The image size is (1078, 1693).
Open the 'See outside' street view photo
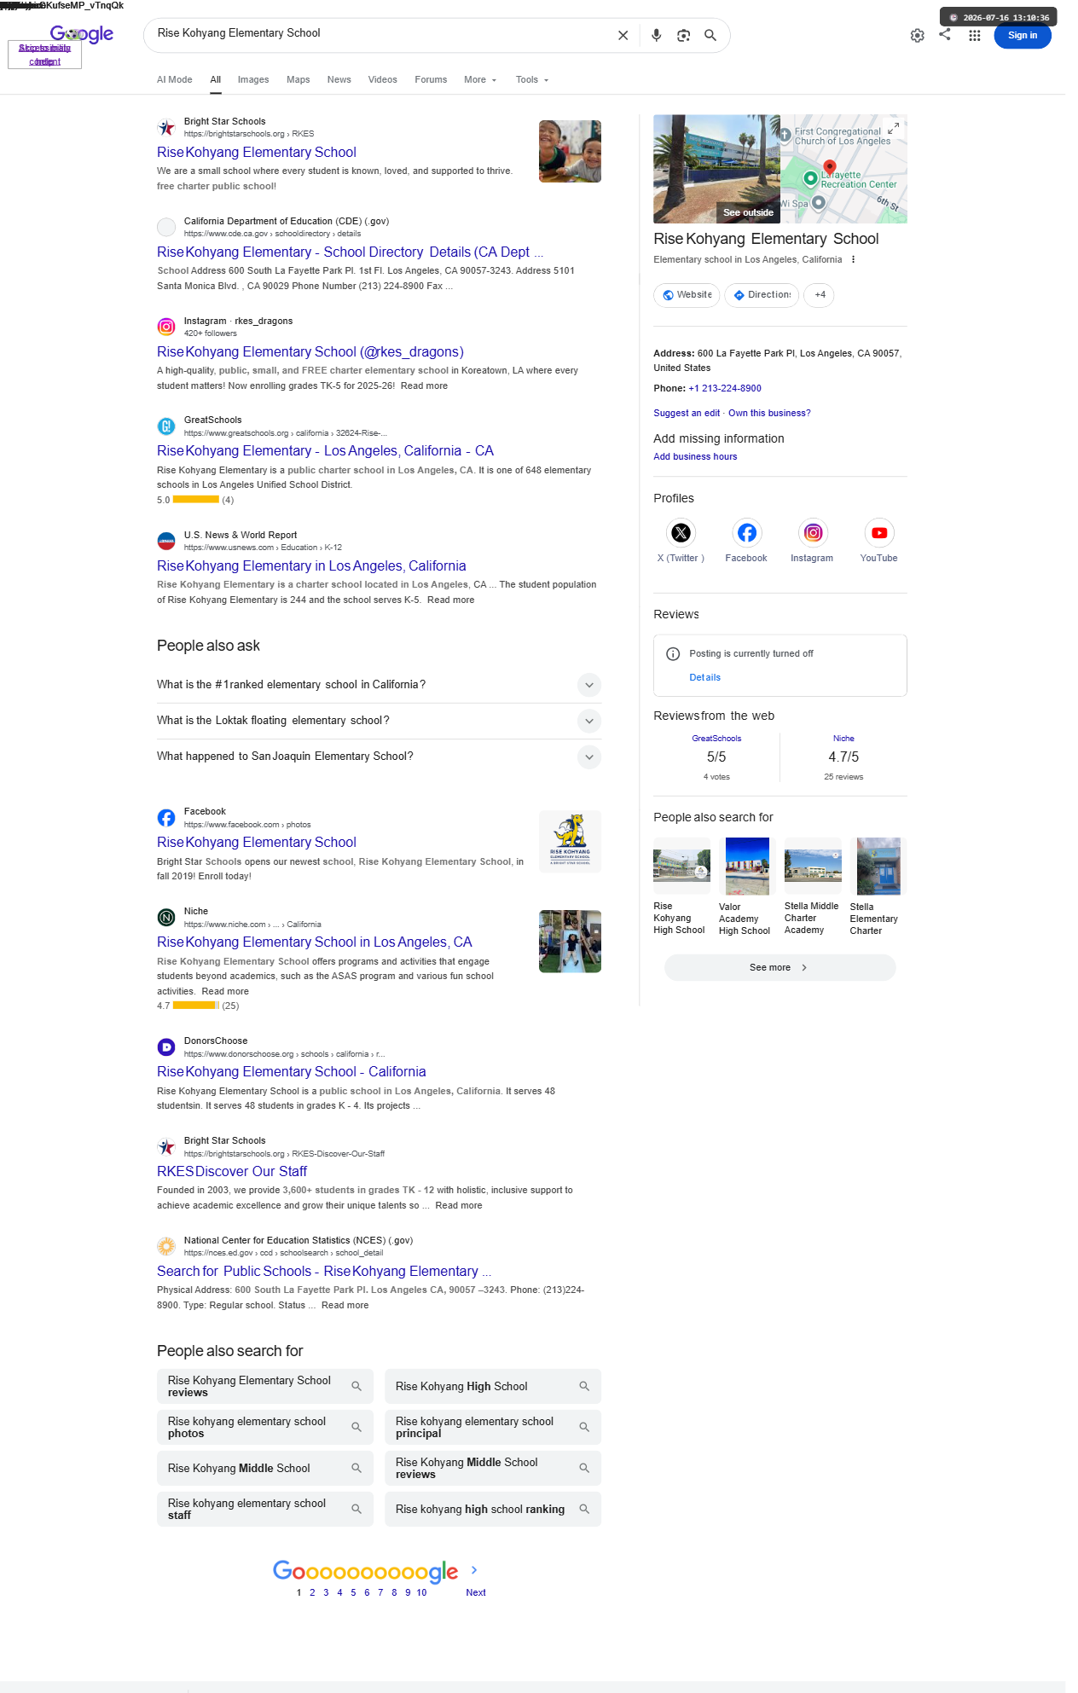point(716,169)
